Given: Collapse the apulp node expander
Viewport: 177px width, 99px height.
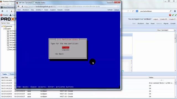Looking at the screenshot, I should point(4,29).
